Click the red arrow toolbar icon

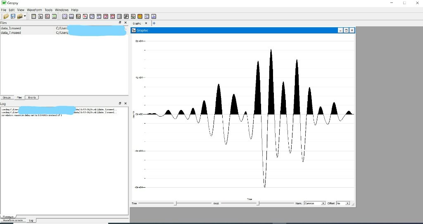[85, 17]
